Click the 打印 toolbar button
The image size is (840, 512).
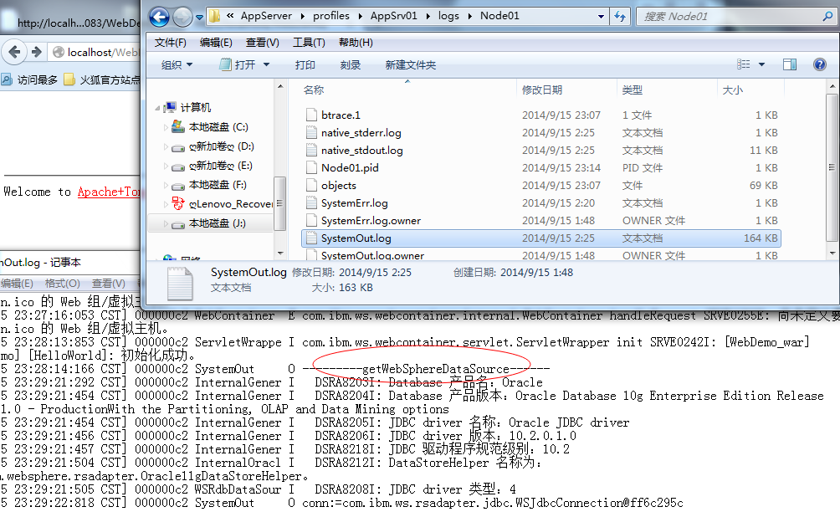tap(305, 64)
